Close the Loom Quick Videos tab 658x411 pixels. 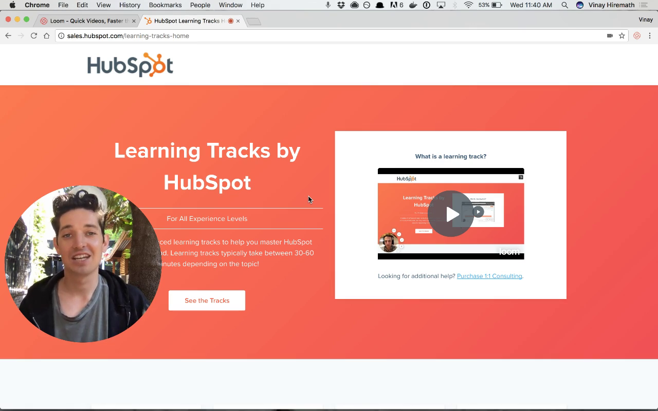[x=134, y=21]
